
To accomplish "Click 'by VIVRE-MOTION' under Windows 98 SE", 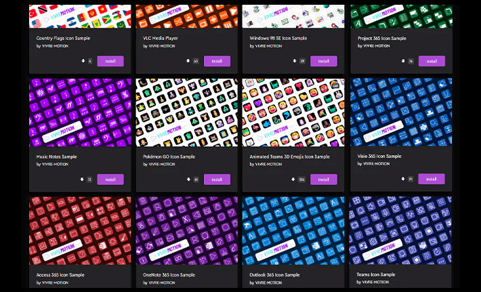I will 266,46.
